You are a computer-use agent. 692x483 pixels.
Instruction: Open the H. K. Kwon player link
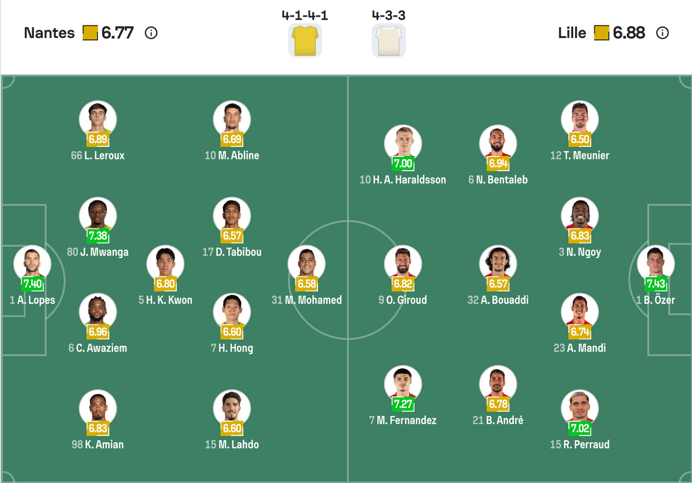(169, 300)
